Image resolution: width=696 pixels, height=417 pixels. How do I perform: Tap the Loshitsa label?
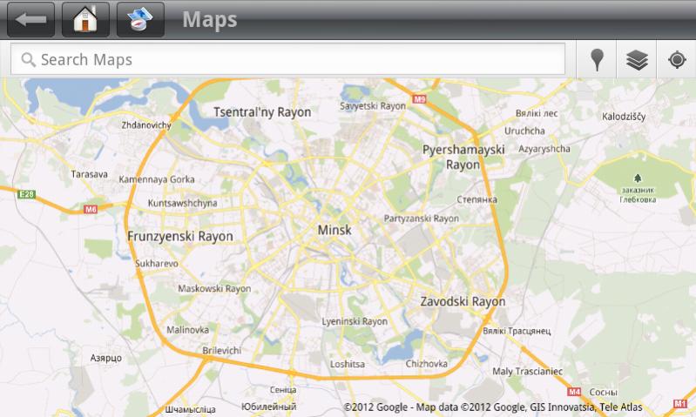(348, 364)
